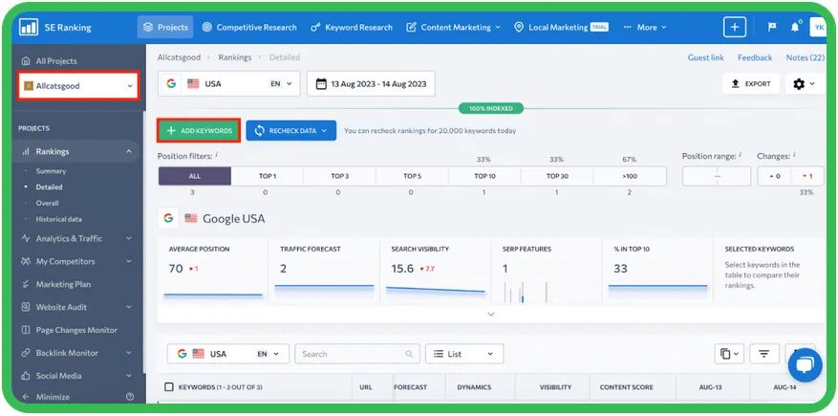
Task: Open the date range picker
Action: 371,84
